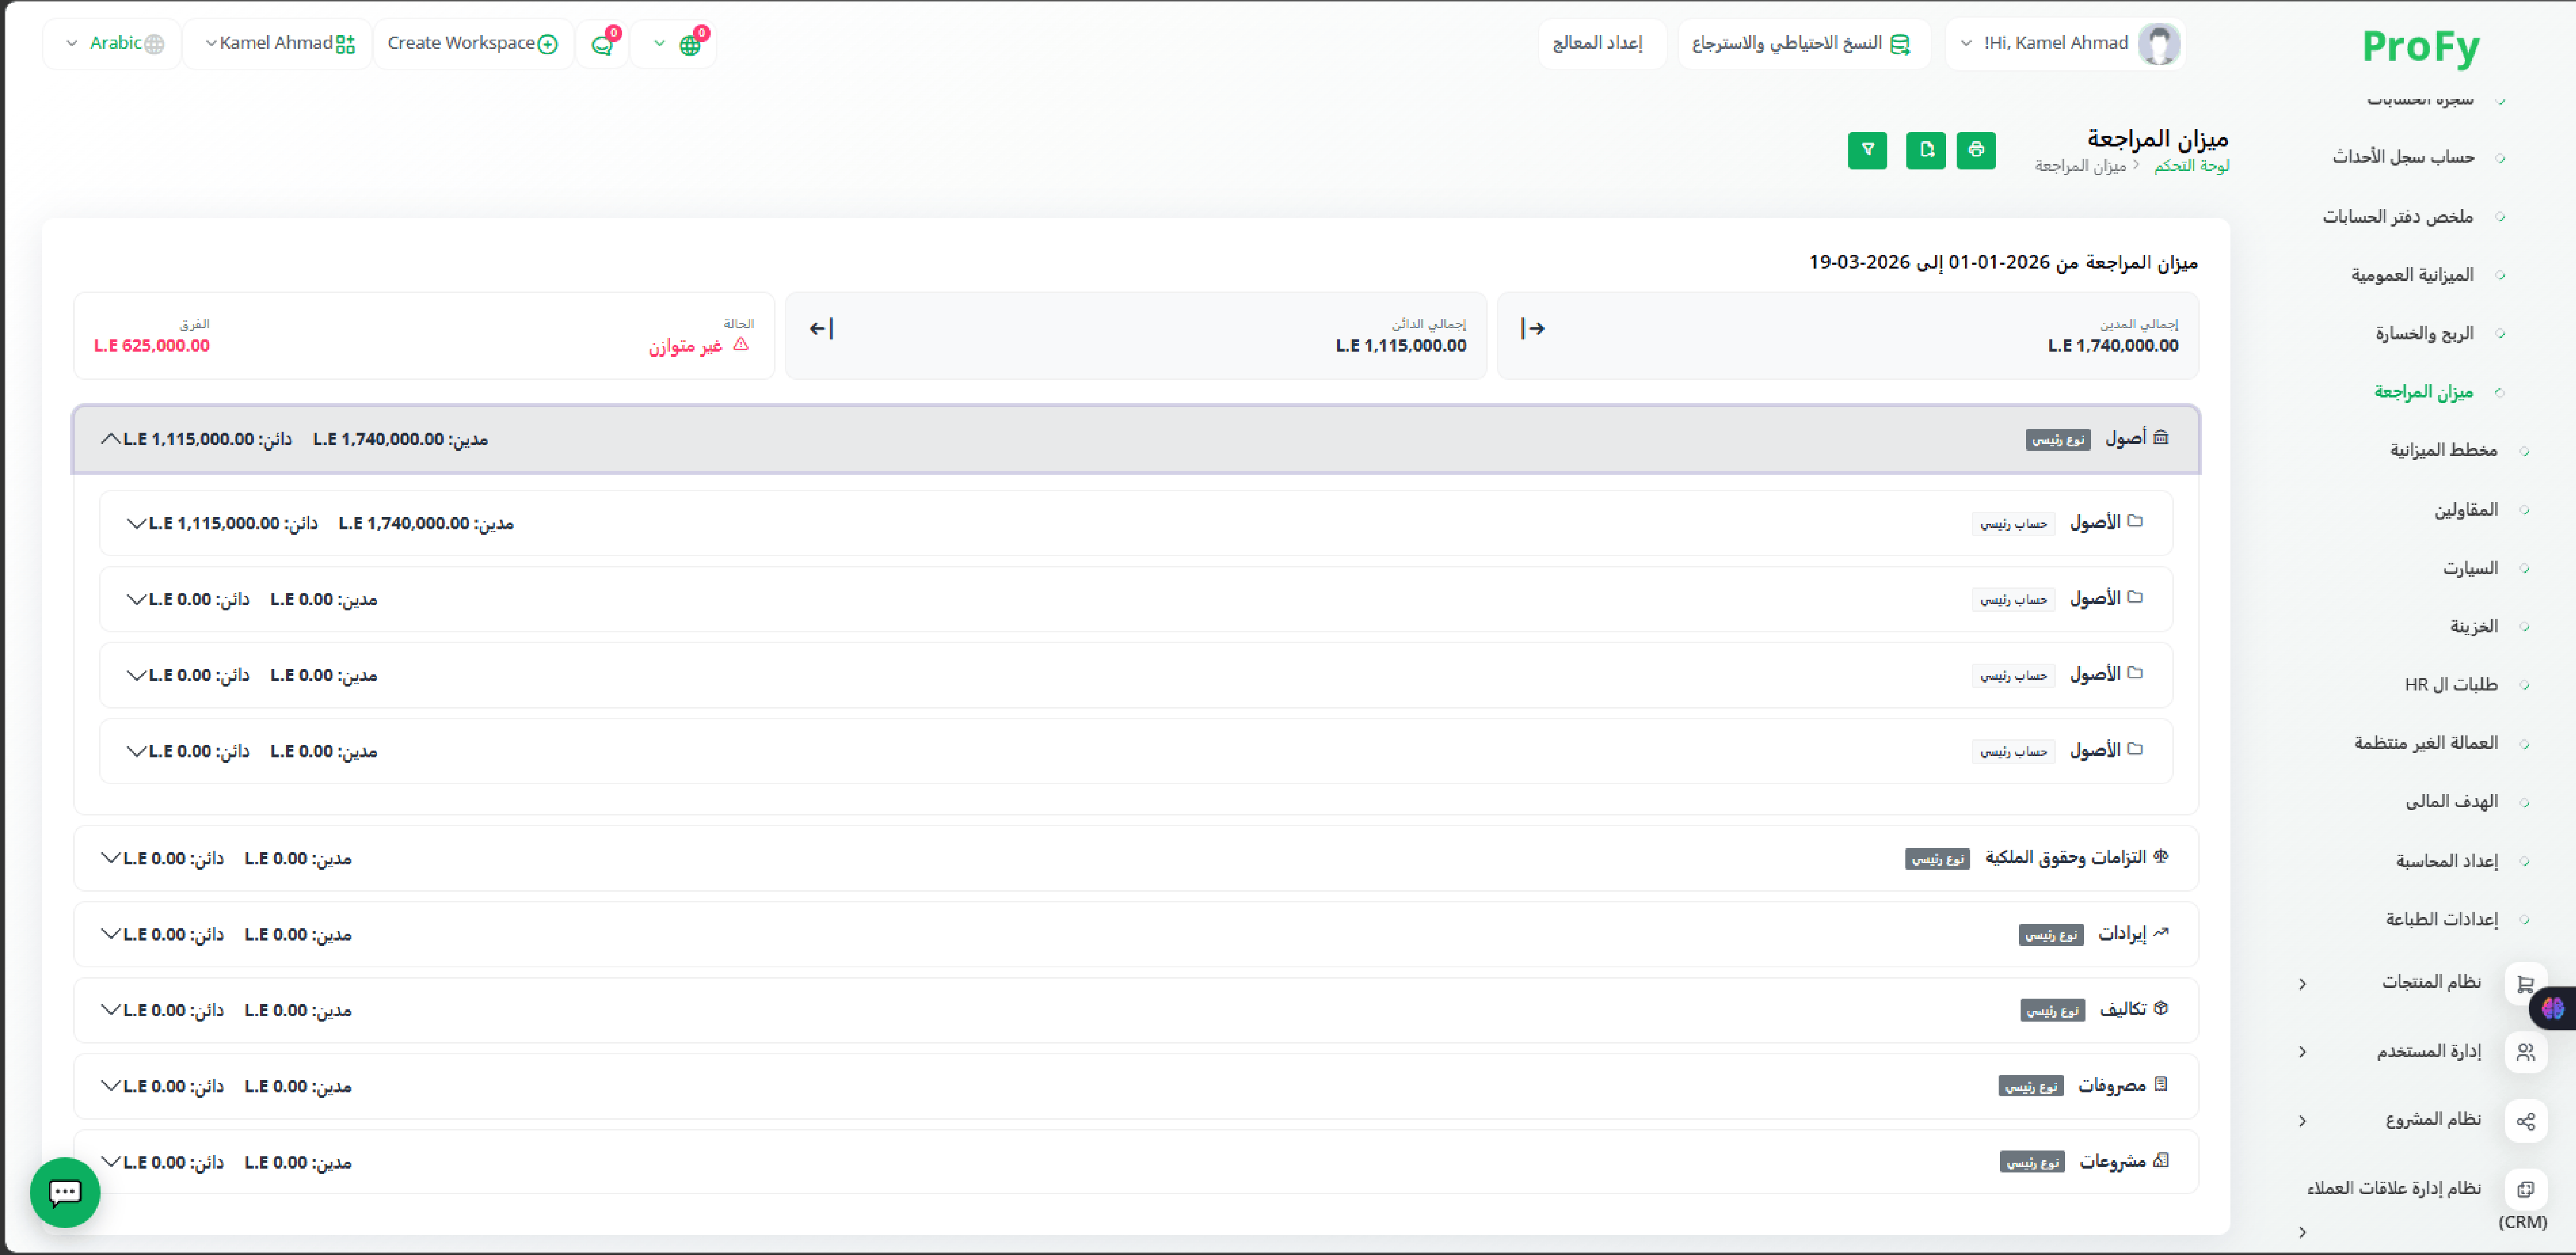
Task: Open إعدادات الطباعة in sidebar
Action: click(x=2442, y=919)
